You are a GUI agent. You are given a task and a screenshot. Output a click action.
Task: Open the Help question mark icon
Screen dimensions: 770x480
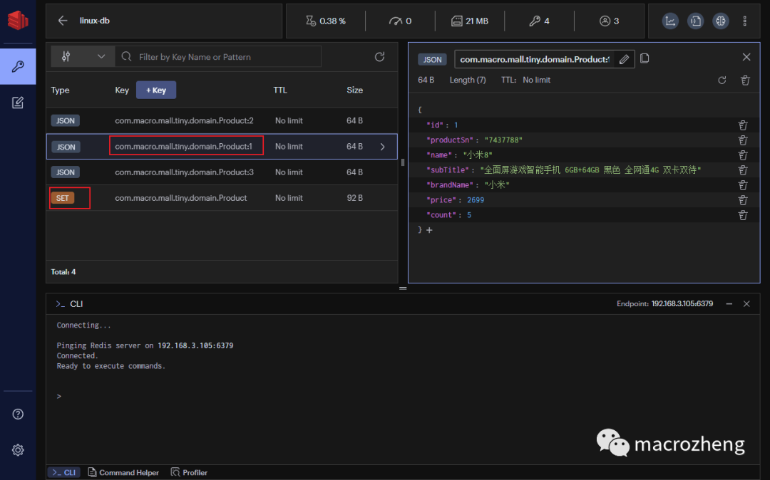(x=18, y=414)
